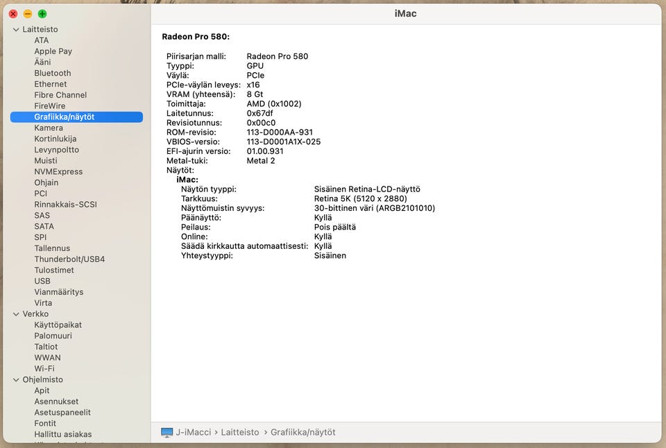Image resolution: width=666 pixels, height=448 pixels.
Task: Open Asennukset installations entry
Action: [x=56, y=402]
